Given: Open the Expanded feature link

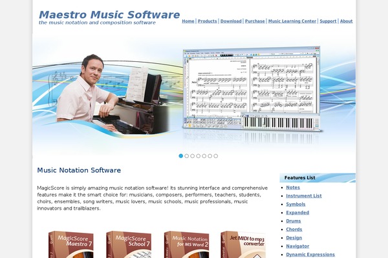Looking at the screenshot, I should pyautogui.click(x=297, y=213).
